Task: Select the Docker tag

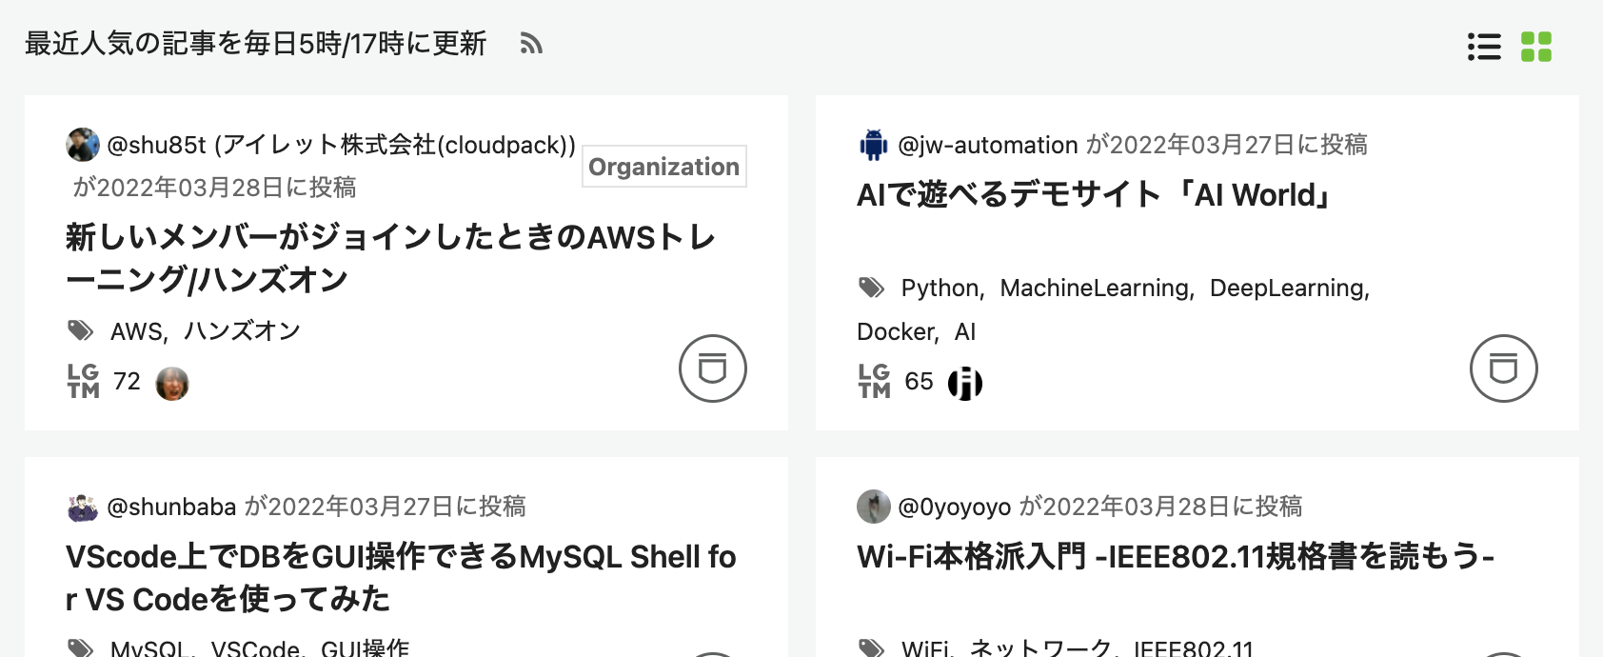Action: (x=895, y=331)
